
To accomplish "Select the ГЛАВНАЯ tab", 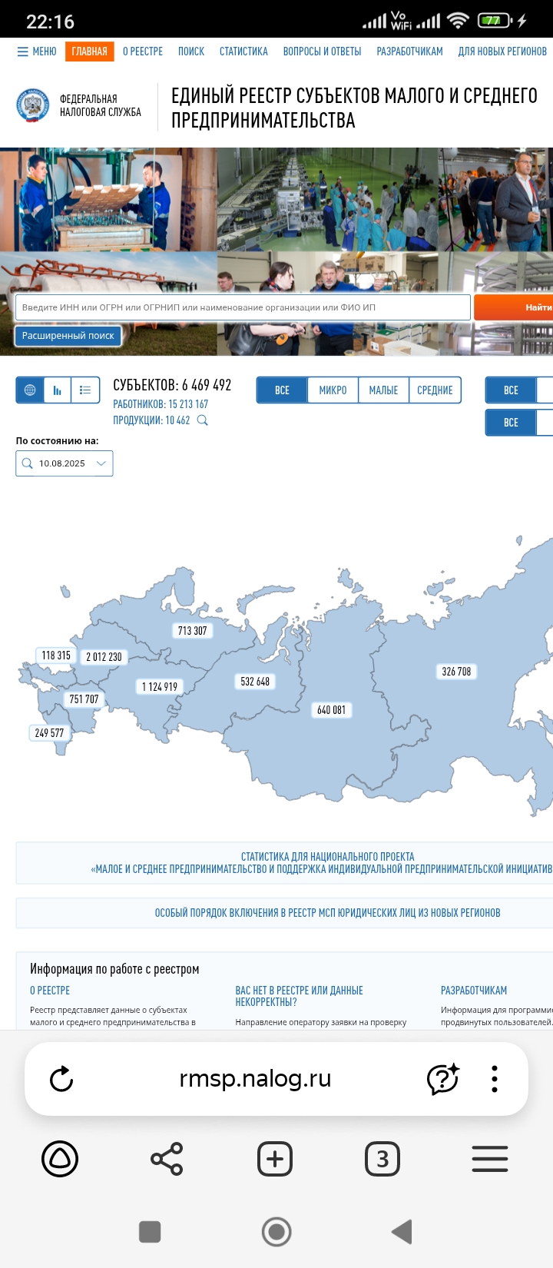I will pyautogui.click(x=90, y=51).
